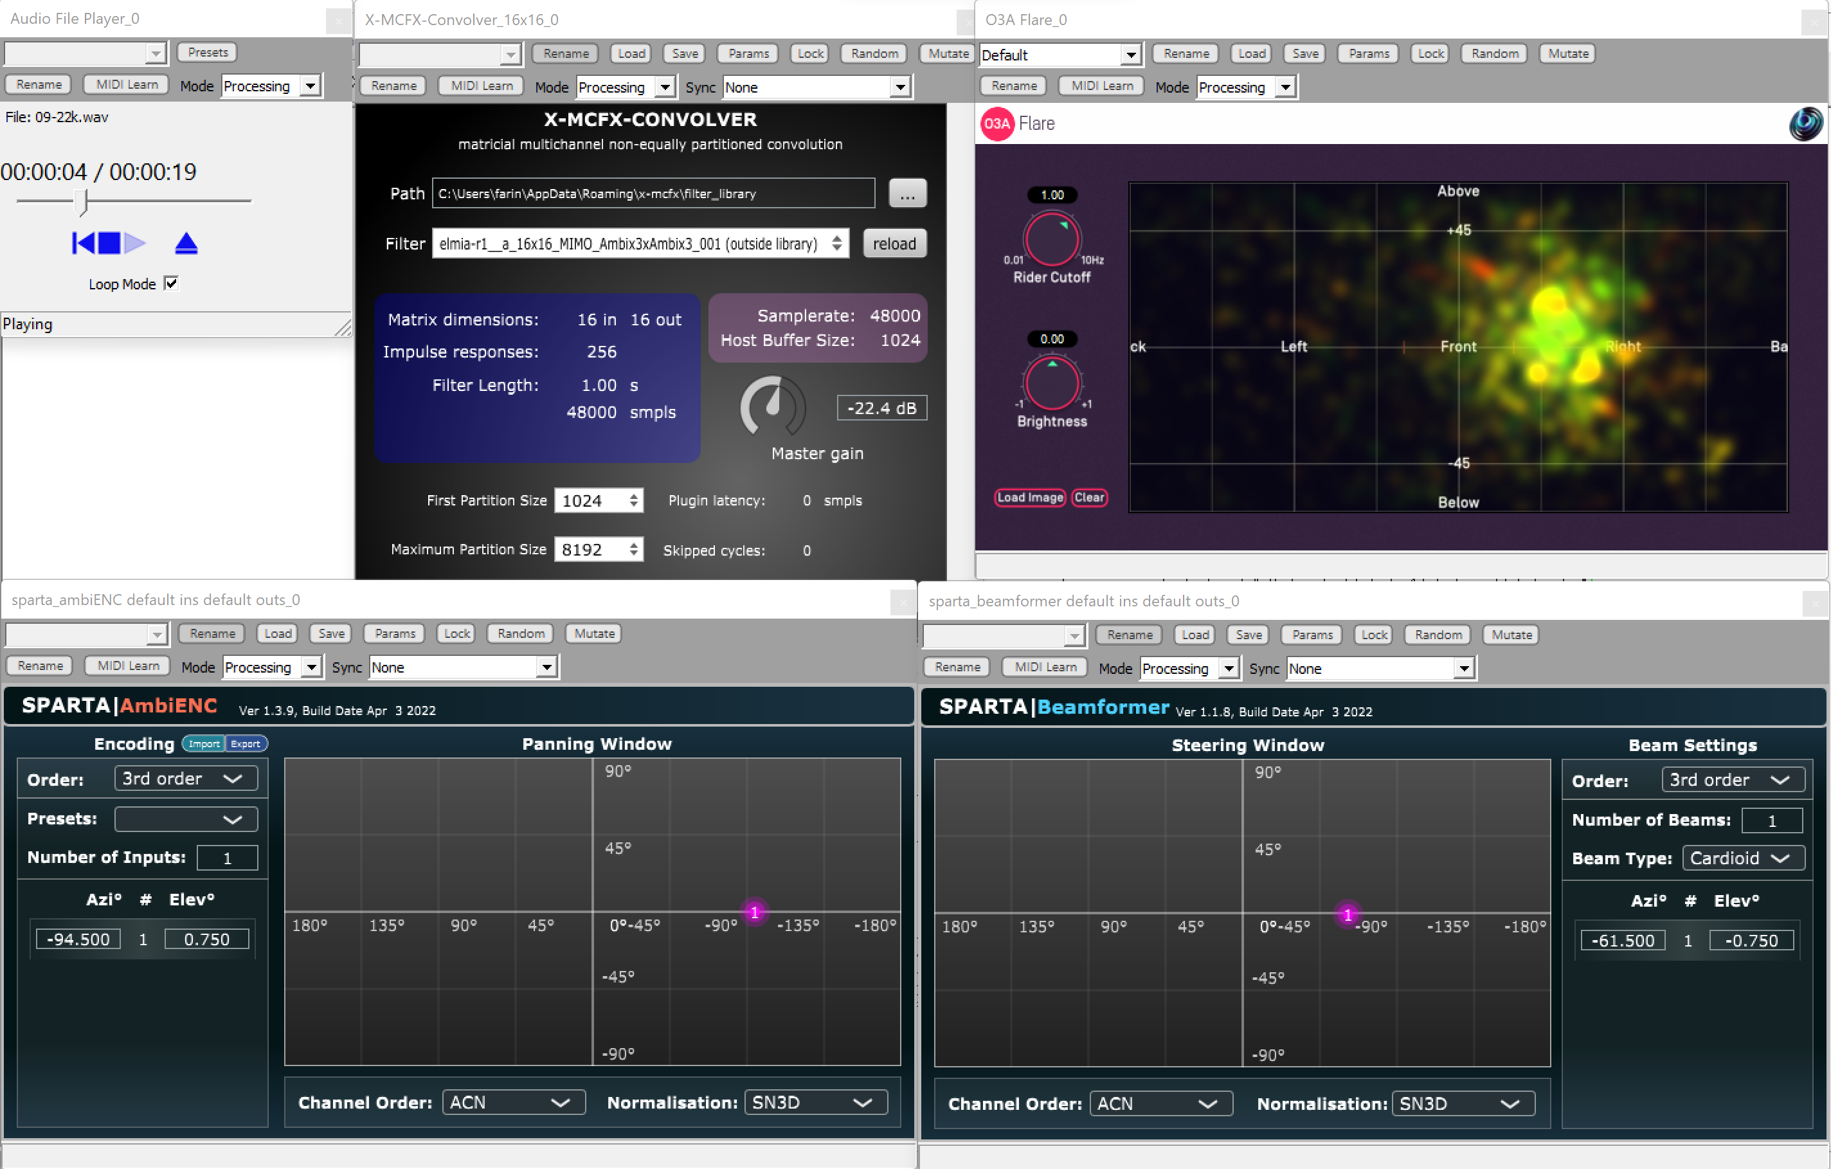
Task: Click the Filter selector stepper arrows
Action: click(x=836, y=244)
